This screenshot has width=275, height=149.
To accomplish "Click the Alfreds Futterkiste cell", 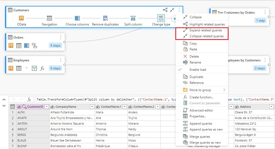I will pyautogui.click(x=62, y=112).
